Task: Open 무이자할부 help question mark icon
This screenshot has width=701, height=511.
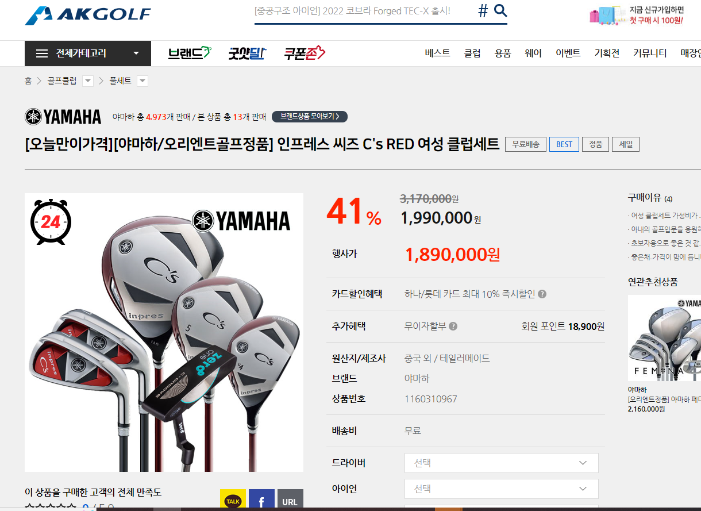Action: coord(453,326)
